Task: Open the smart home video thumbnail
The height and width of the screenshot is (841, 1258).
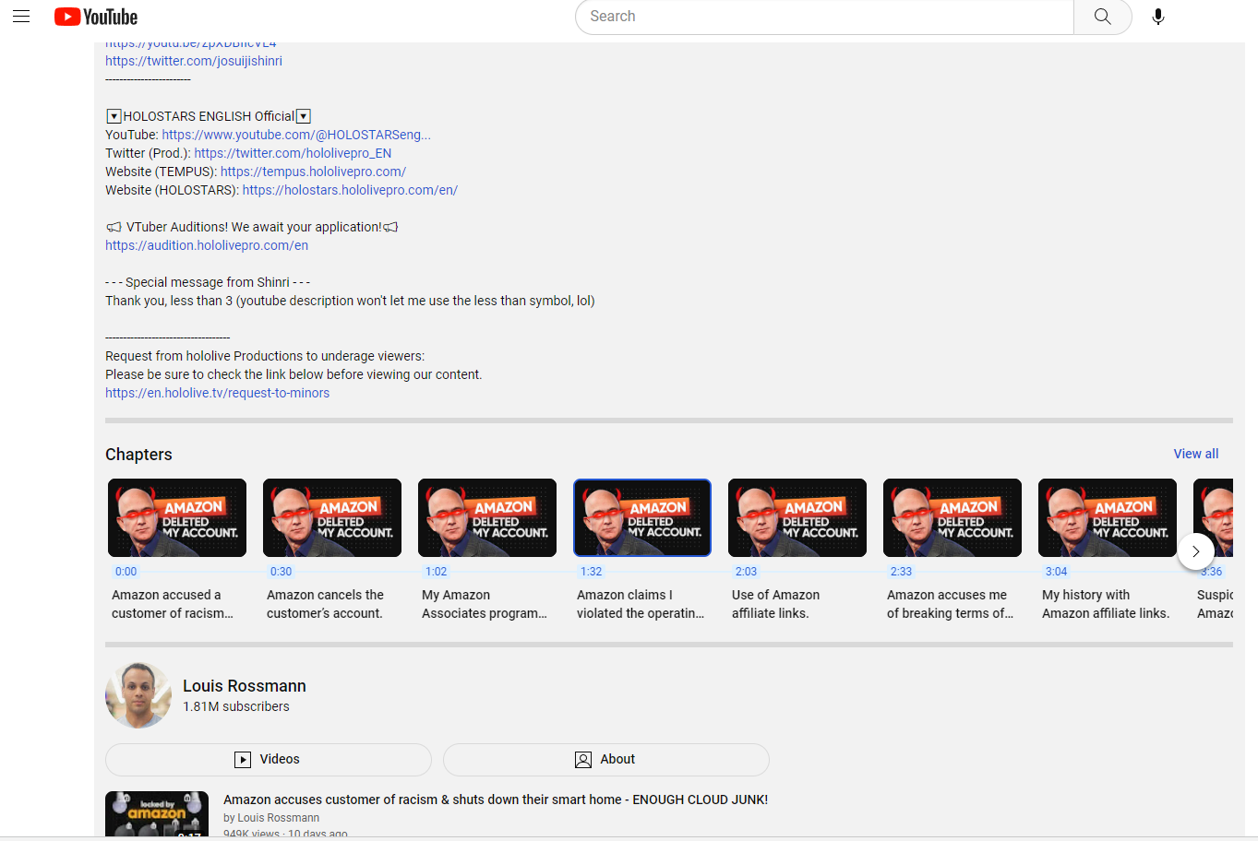Action: click(x=157, y=814)
